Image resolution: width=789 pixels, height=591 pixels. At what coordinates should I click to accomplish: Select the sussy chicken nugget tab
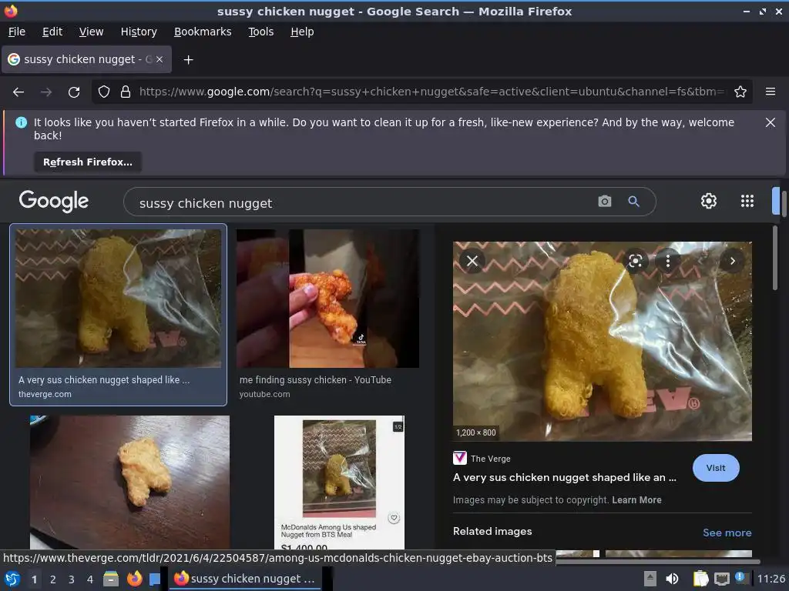[x=86, y=59]
